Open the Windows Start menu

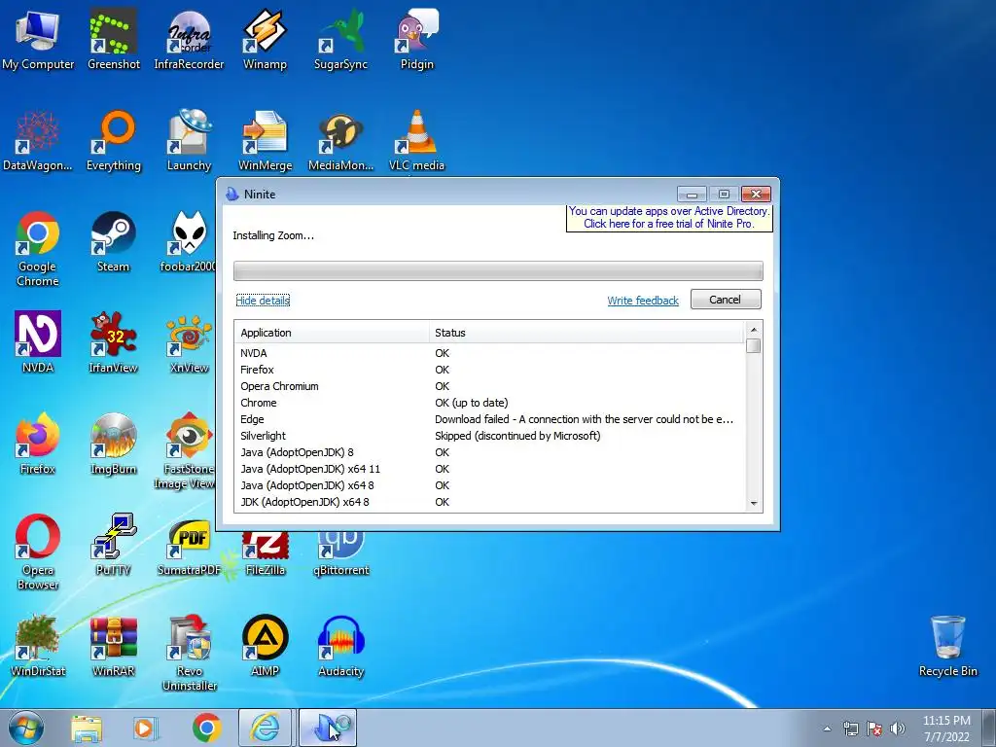click(26, 728)
